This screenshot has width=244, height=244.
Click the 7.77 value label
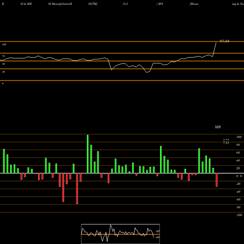(x=226, y=140)
